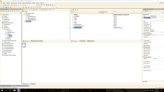
Task: Move the form element up
Action: pyautogui.click(x=29, y=10)
